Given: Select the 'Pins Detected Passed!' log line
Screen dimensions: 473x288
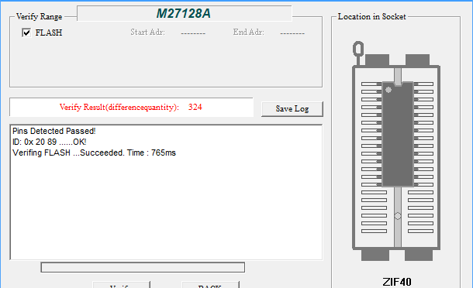Looking at the screenshot, I should 54,131.
